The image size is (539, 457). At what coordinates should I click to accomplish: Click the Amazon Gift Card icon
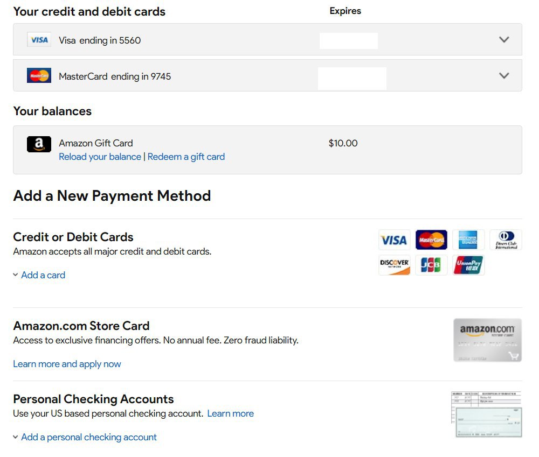39,144
